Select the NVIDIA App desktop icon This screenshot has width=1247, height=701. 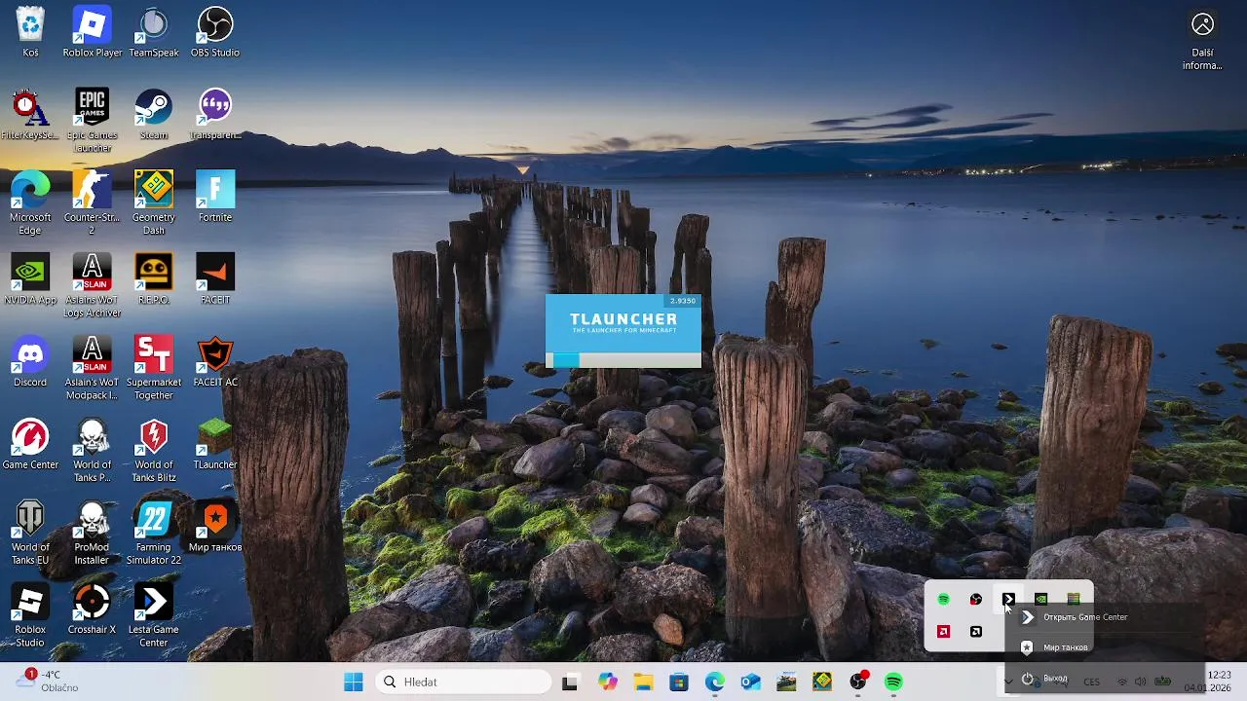[30, 279]
